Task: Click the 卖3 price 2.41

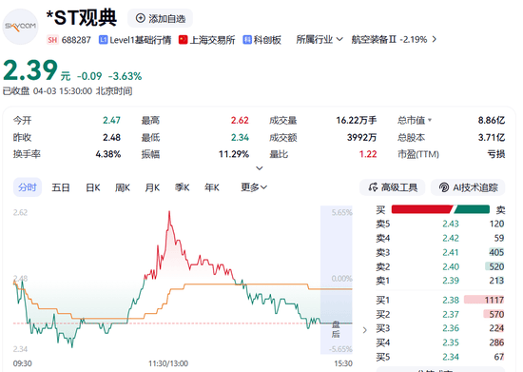Action: [x=451, y=252]
